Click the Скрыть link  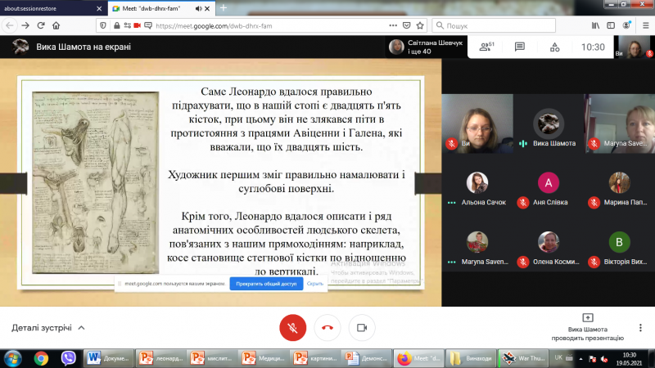pos(315,284)
